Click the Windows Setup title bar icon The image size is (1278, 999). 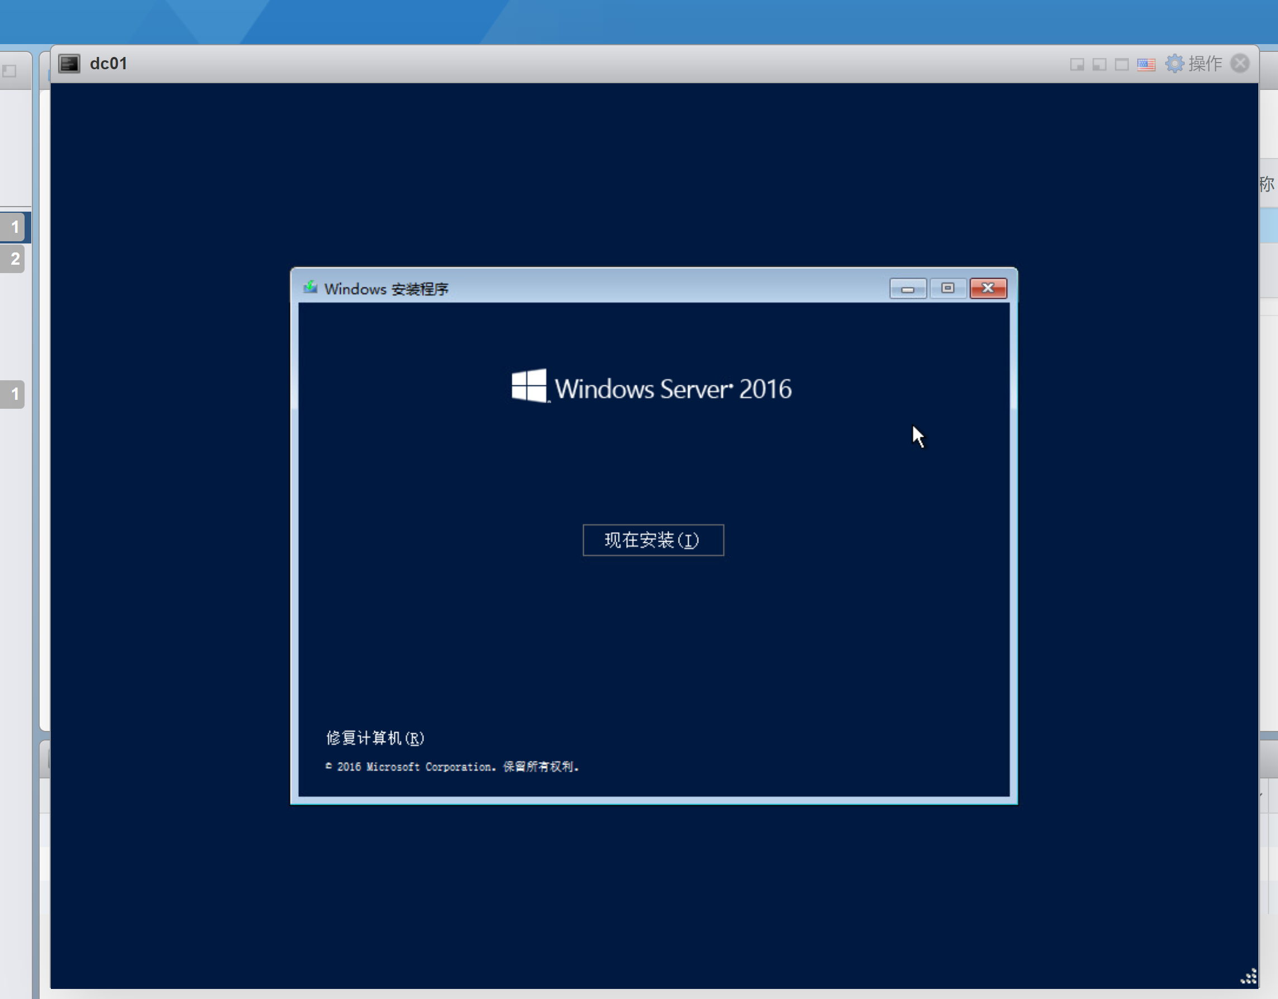pyautogui.click(x=310, y=288)
